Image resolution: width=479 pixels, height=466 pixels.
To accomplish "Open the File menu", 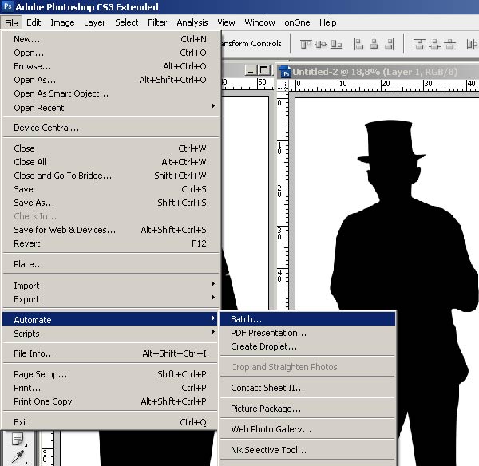I will click(11, 22).
